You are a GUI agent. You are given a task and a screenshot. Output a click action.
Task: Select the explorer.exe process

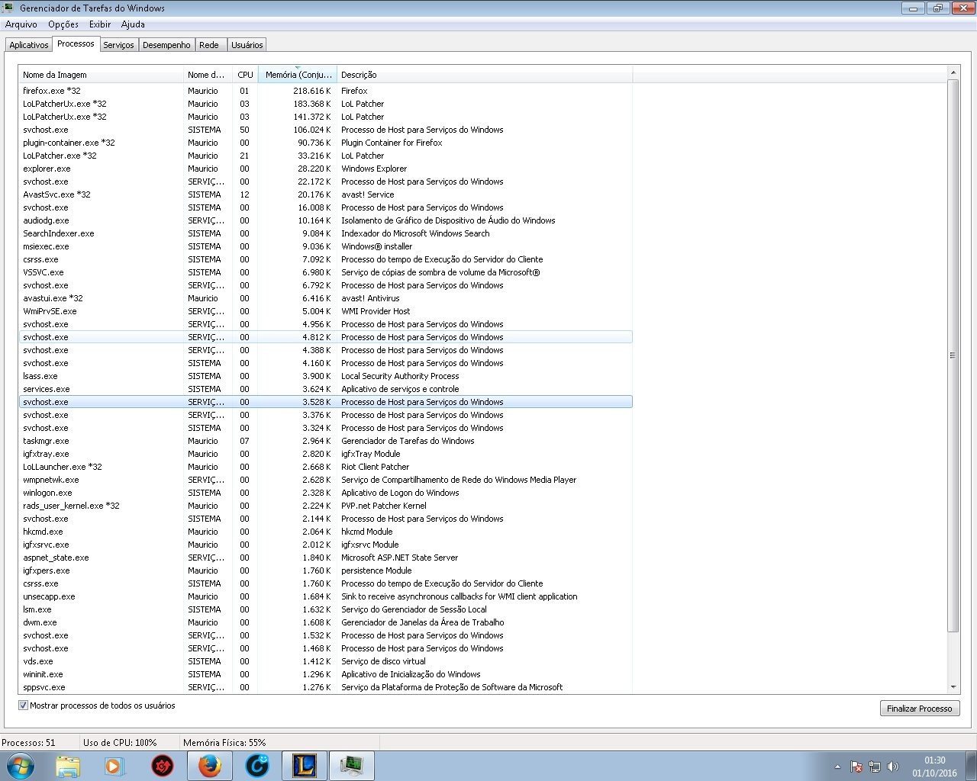(x=326, y=169)
